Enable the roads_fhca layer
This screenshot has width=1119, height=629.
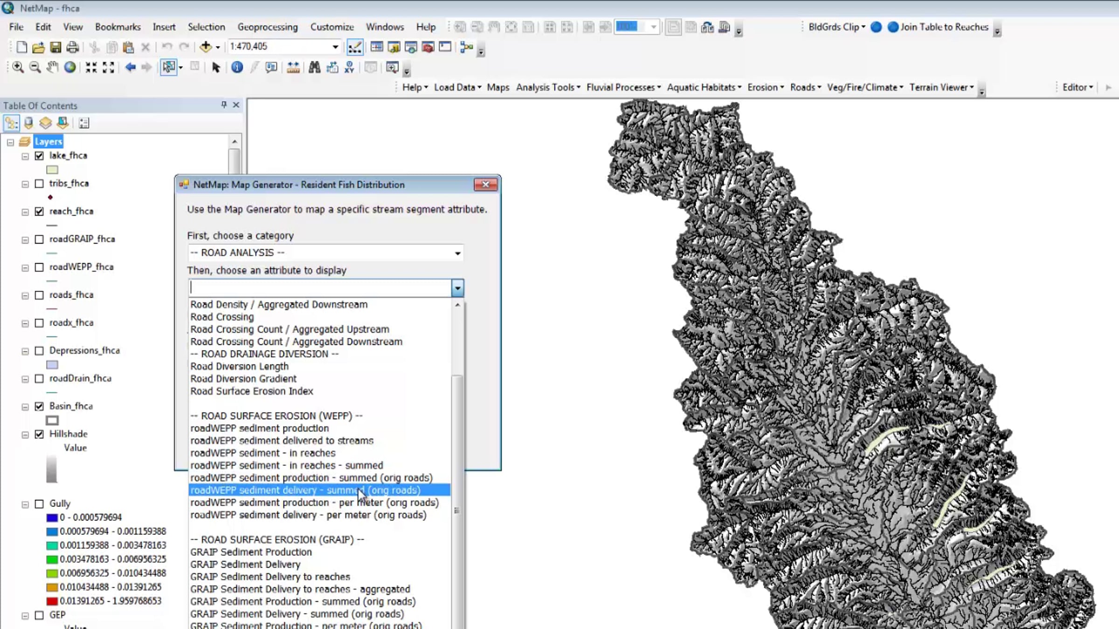[40, 295]
